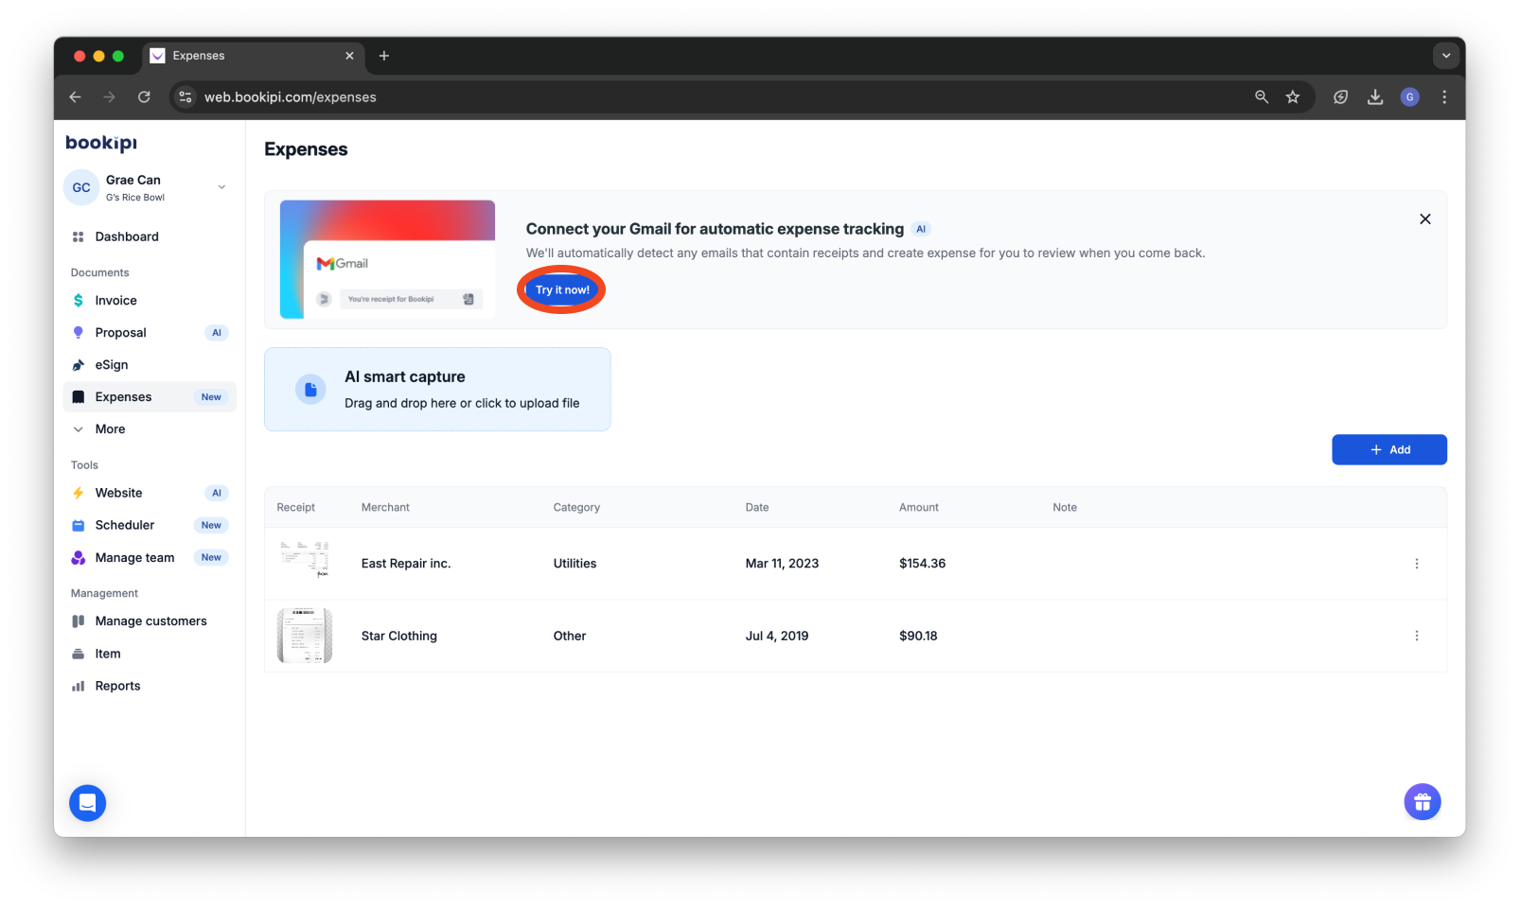
Task: Open the browser tab search dropdown
Action: pyautogui.click(x=1445, y=56)
